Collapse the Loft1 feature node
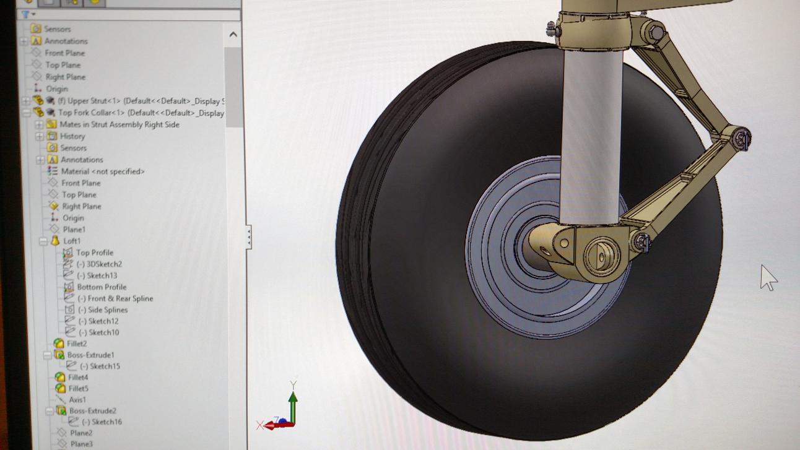The width and height of the screenshot is (800, 450). pos(43,241)
